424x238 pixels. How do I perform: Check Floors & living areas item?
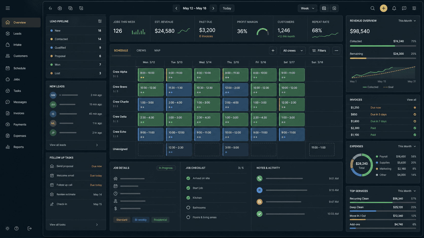pyautogui.click(x=188, y=217)
